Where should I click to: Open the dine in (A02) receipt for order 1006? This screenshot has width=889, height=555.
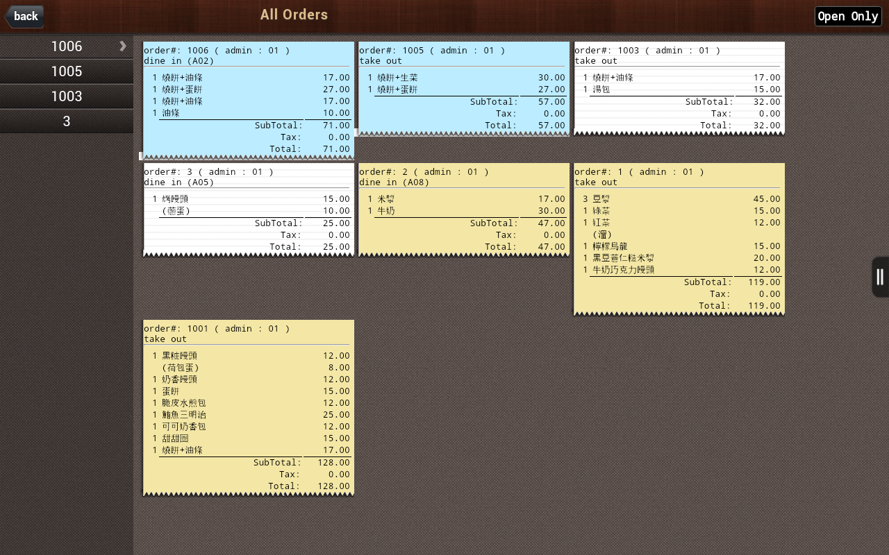click(x=248, y=97)
